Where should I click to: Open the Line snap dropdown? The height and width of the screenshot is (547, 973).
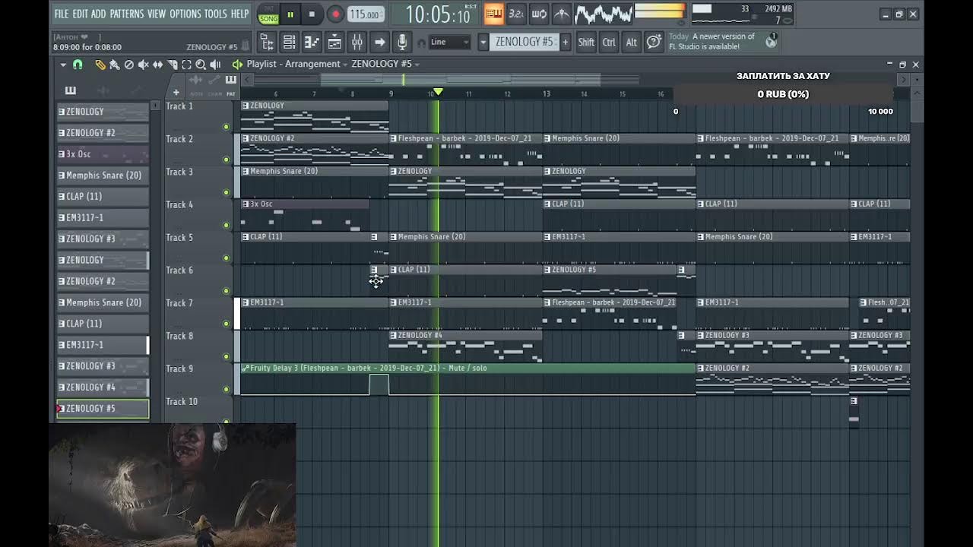pyautogui.click(x=450, y=42)
